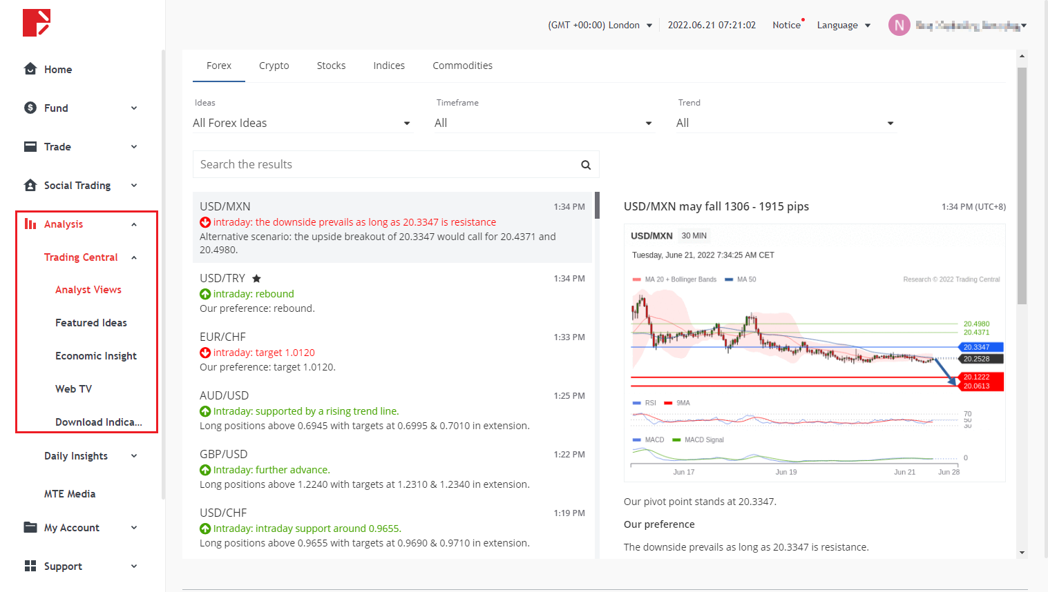Open MTE Media in sidebar
Image resolution: width=1048 pixels, height=592 pixels.
pyautogui.click(x=70, y=494)
